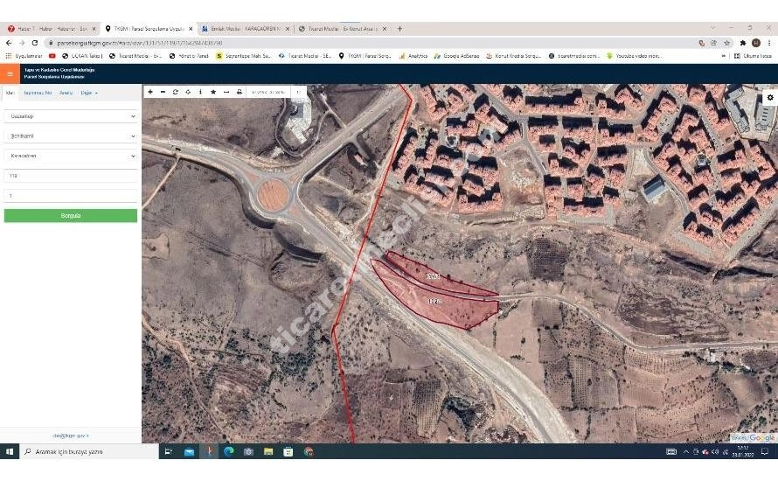Open the Windows Start menu
This screenshot has height=481, width=778.
coord(10,452)
